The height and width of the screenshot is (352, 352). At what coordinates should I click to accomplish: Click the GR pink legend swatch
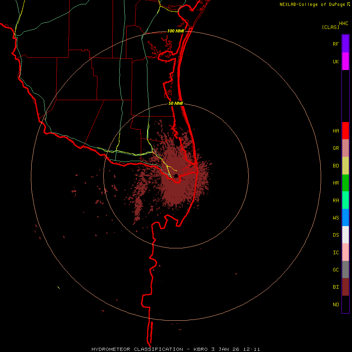pos(345,148)
